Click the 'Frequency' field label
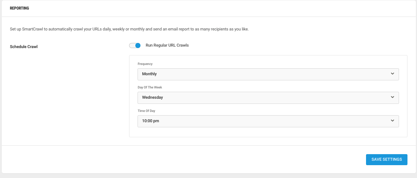The width and height of the screenshot is (417, 178). click(x=145, y=64)
